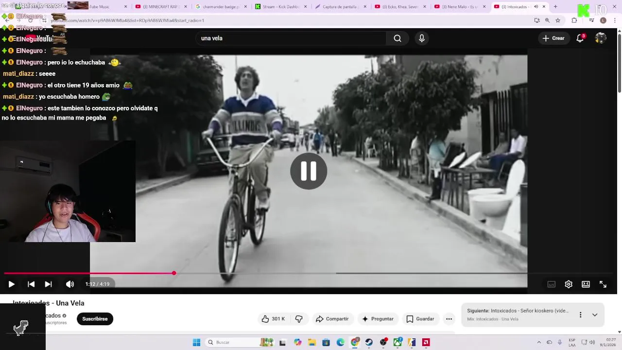Save the video with the Guardar button
The image size is (622, 350).
pyautogui.click(x=420, y=319)
